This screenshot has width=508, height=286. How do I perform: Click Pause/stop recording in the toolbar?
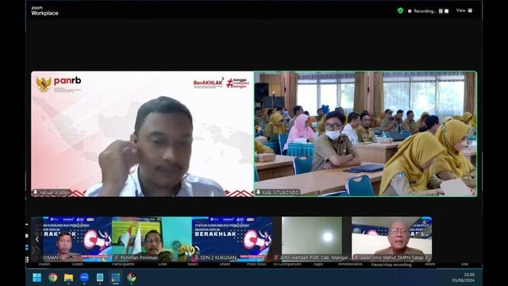(391, 265)
